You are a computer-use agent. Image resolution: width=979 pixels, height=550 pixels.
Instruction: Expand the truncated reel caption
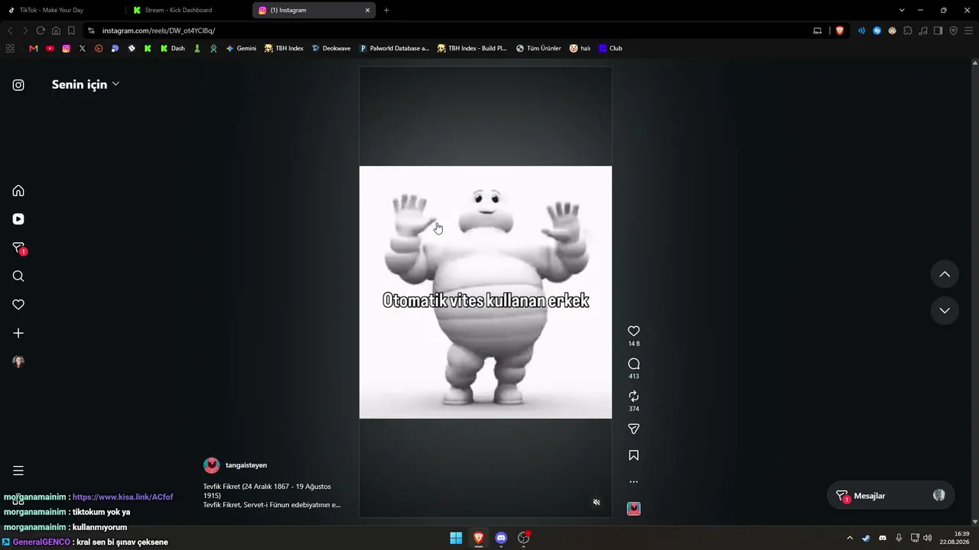pyautogui.click(x=272, y=505)
